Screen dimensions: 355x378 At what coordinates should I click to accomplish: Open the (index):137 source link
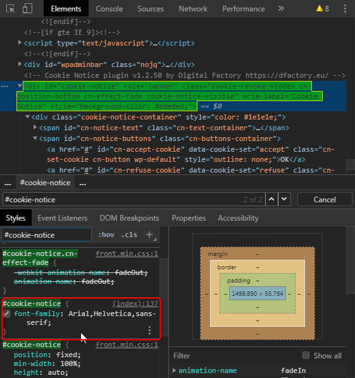tap(135, 303)
